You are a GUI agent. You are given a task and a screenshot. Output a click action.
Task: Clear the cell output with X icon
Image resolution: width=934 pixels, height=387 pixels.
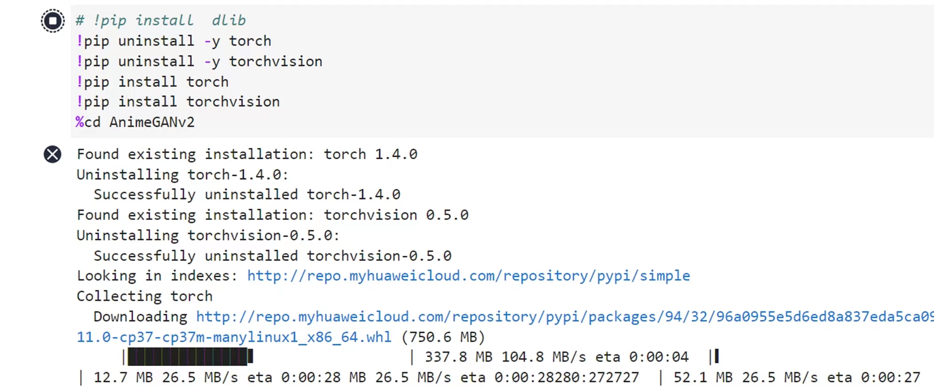52,154
